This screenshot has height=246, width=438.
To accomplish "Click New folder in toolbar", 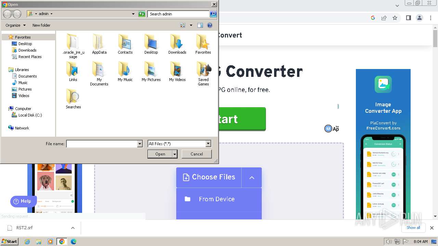I will point(41,25).
